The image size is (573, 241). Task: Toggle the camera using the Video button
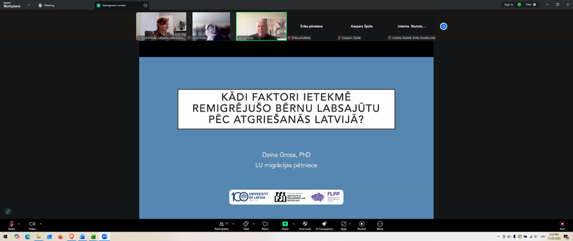point(32,225)
